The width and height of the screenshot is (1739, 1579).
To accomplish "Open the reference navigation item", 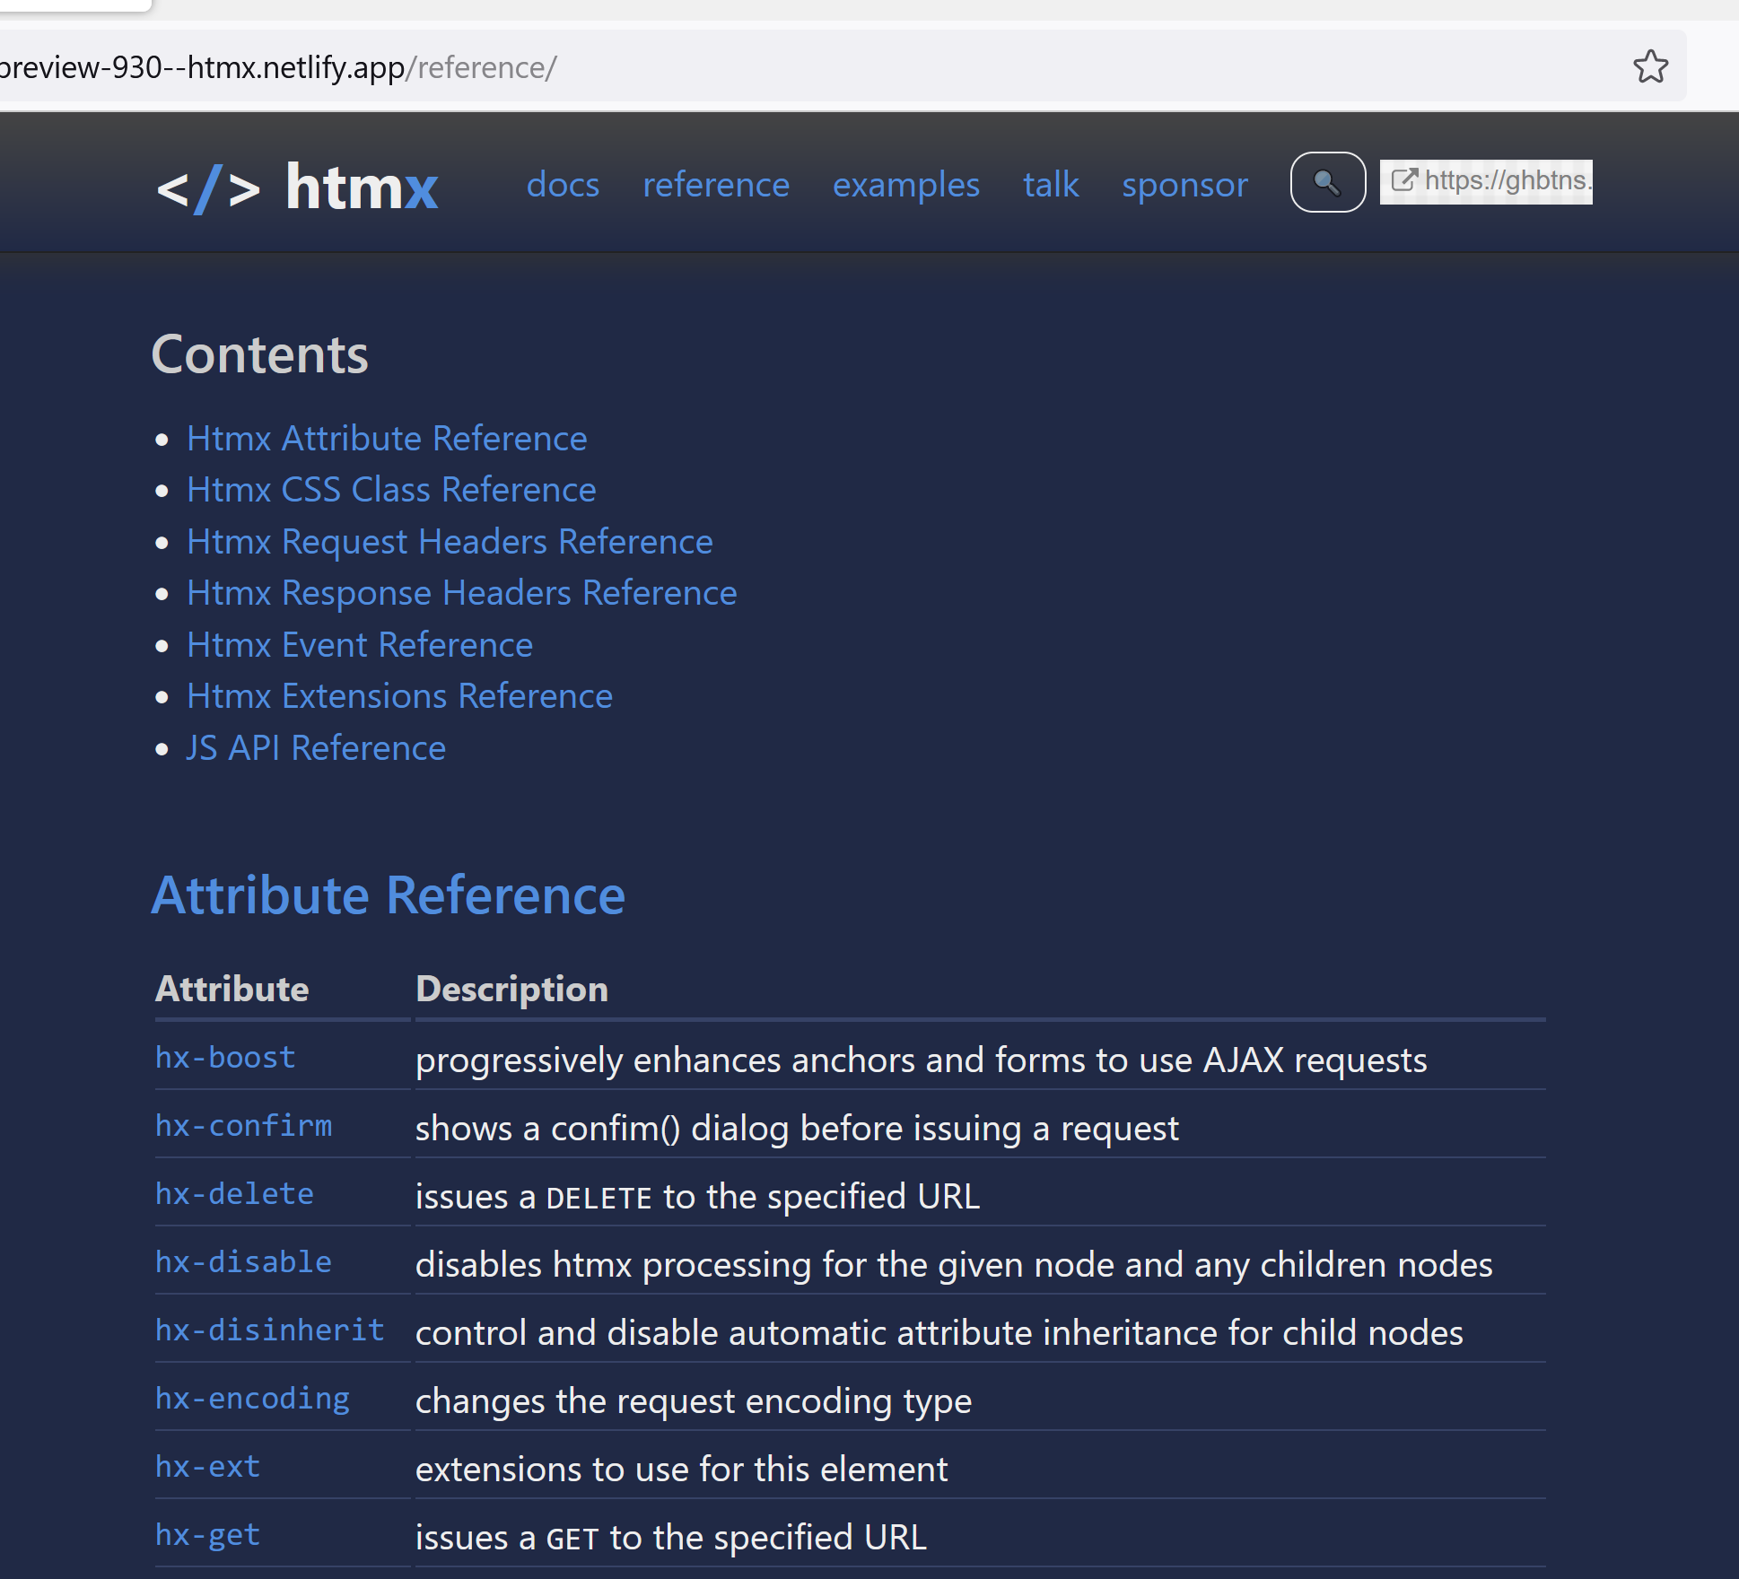I will click(716, 185).
